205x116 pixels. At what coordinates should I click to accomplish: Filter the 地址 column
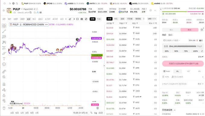pos(137,23)
